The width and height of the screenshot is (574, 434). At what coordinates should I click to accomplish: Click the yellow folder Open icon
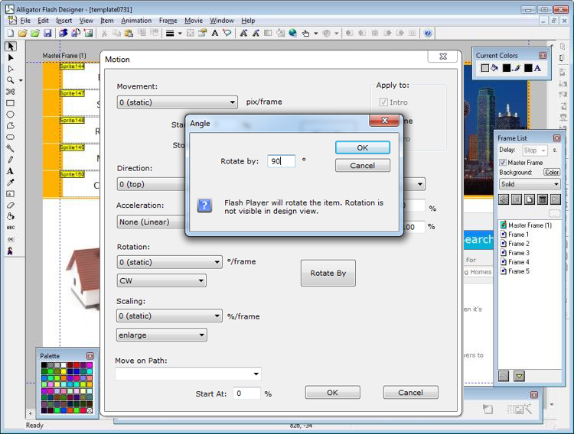[x=23, y=34]
